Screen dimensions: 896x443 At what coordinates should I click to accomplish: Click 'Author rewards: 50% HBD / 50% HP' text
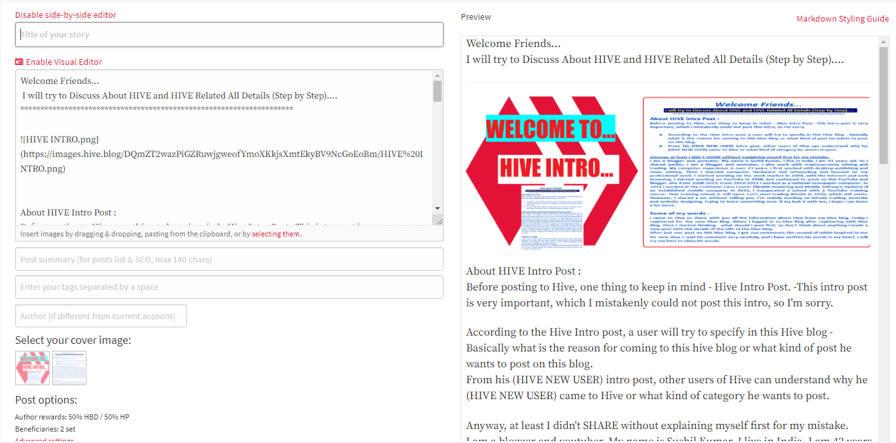coord(72,417)
